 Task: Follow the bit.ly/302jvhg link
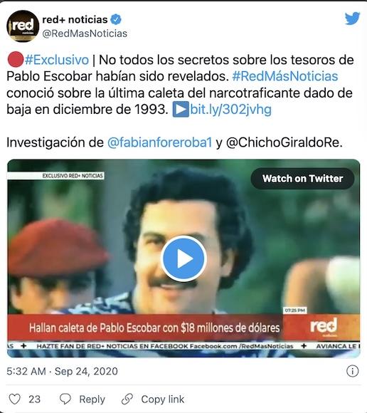point(230,110)
